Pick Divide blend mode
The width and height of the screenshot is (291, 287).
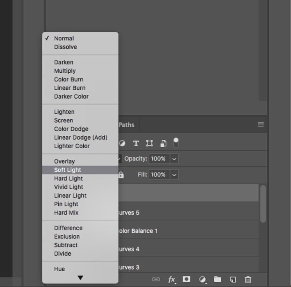(80, 254)
